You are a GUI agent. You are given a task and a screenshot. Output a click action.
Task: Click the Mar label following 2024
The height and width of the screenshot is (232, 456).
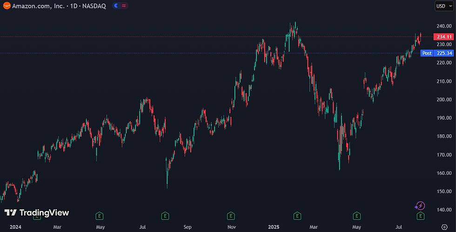pos(57,227)
